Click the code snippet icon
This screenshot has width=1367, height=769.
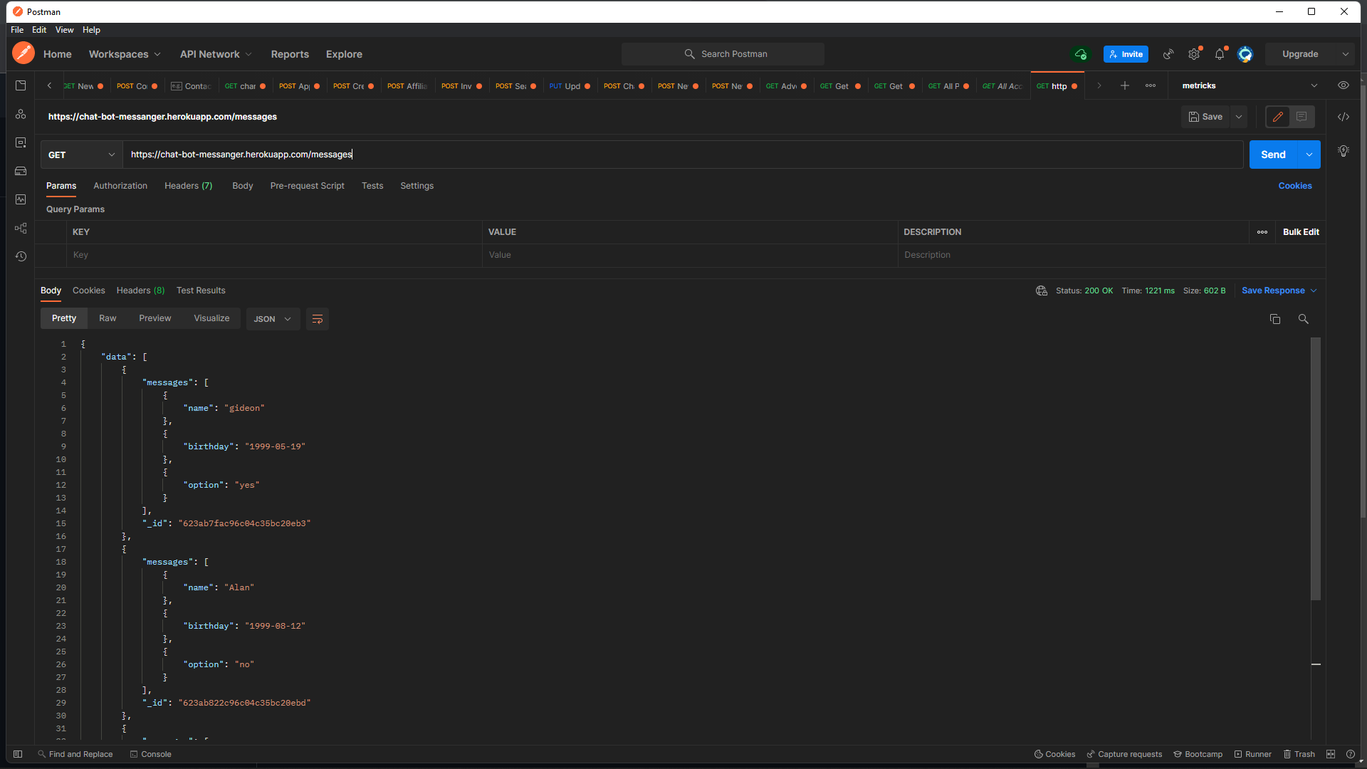[x=1344, y=117]
